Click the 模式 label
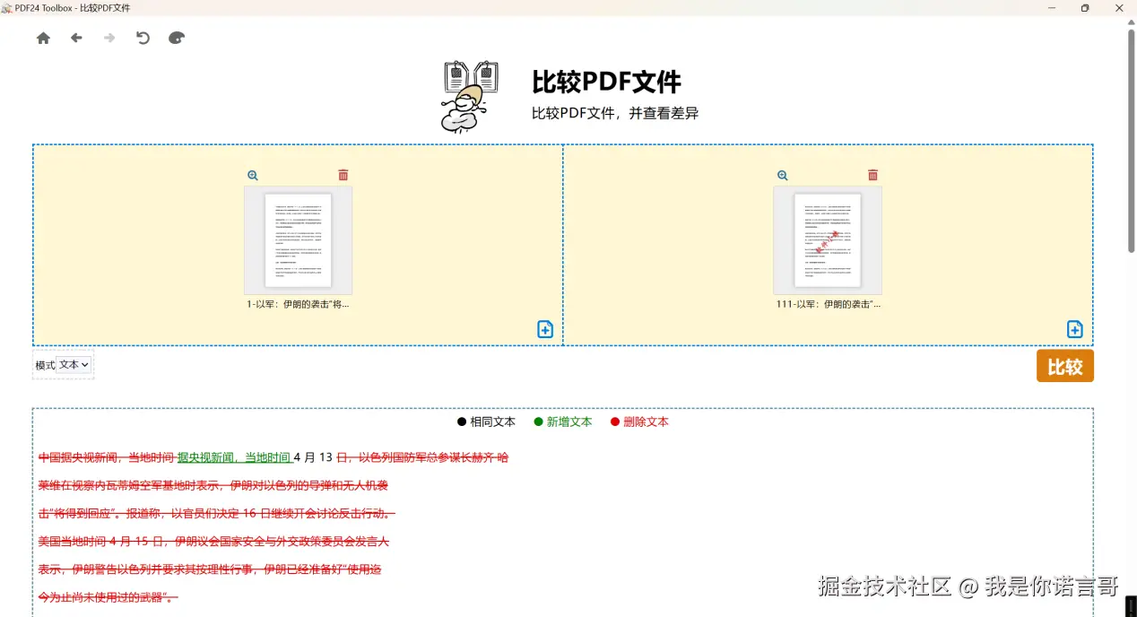This screenshot has height=617, width=1137. click(x=45, y=365)
